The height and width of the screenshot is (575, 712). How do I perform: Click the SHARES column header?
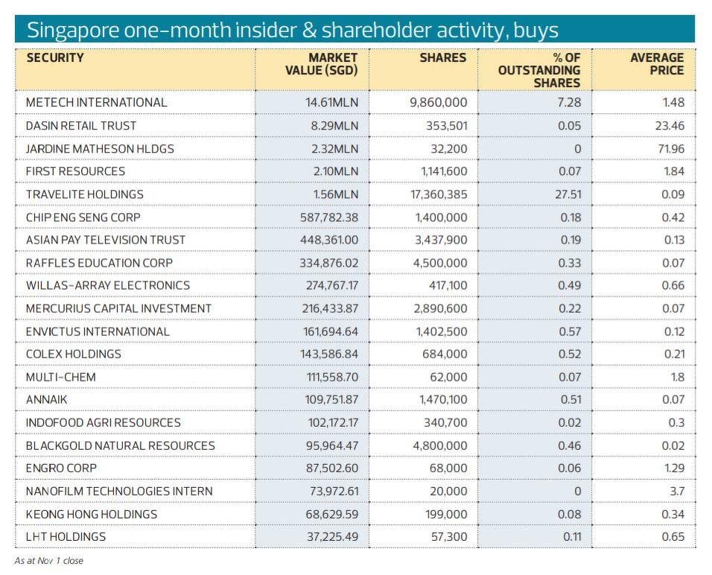point(442,58)
